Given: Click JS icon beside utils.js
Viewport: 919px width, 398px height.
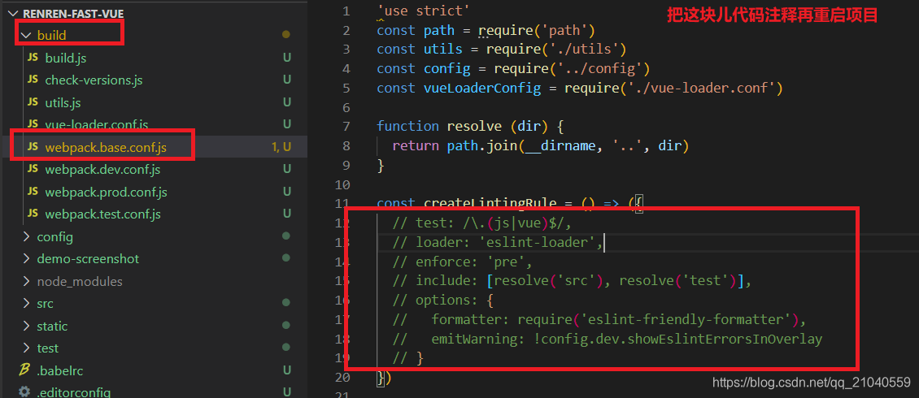Looking at the screenshot, I should (x=33, y=102).
